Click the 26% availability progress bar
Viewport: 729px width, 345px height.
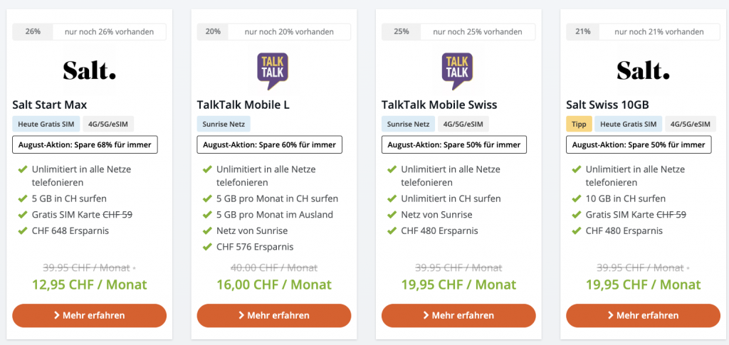[x=89, y=32]
